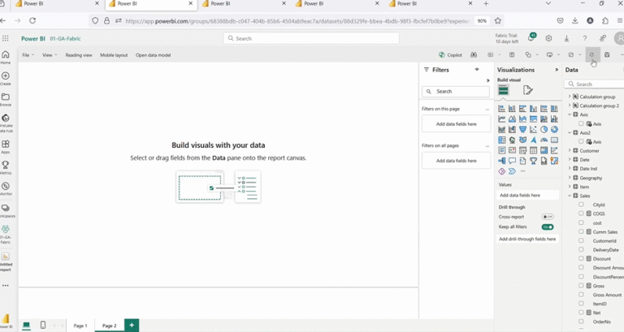Launch Copilot from the toolbar
This screenshot has height=332, width=624.
click(450, 55)
